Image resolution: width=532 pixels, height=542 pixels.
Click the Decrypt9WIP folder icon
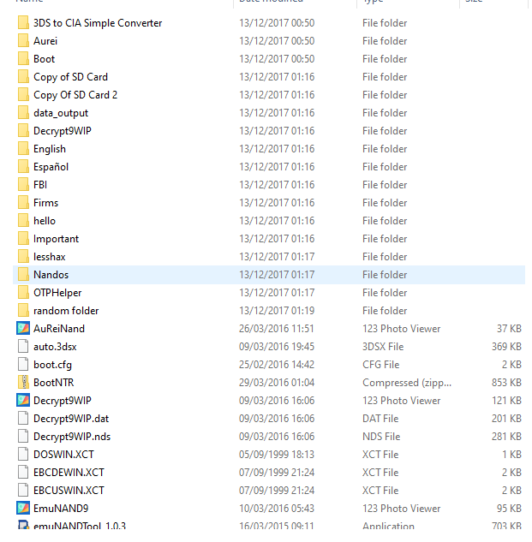23,131
